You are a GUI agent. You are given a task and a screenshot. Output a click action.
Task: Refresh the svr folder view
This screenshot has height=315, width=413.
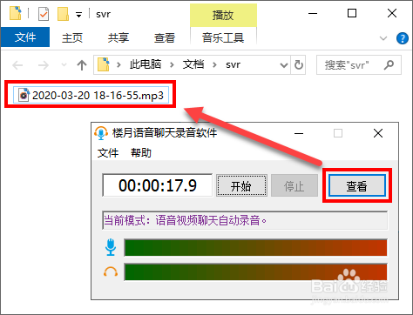click(x=299, y=65)
